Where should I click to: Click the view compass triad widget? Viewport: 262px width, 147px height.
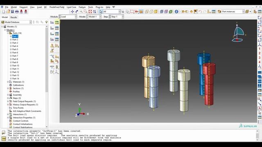point(238,32)
